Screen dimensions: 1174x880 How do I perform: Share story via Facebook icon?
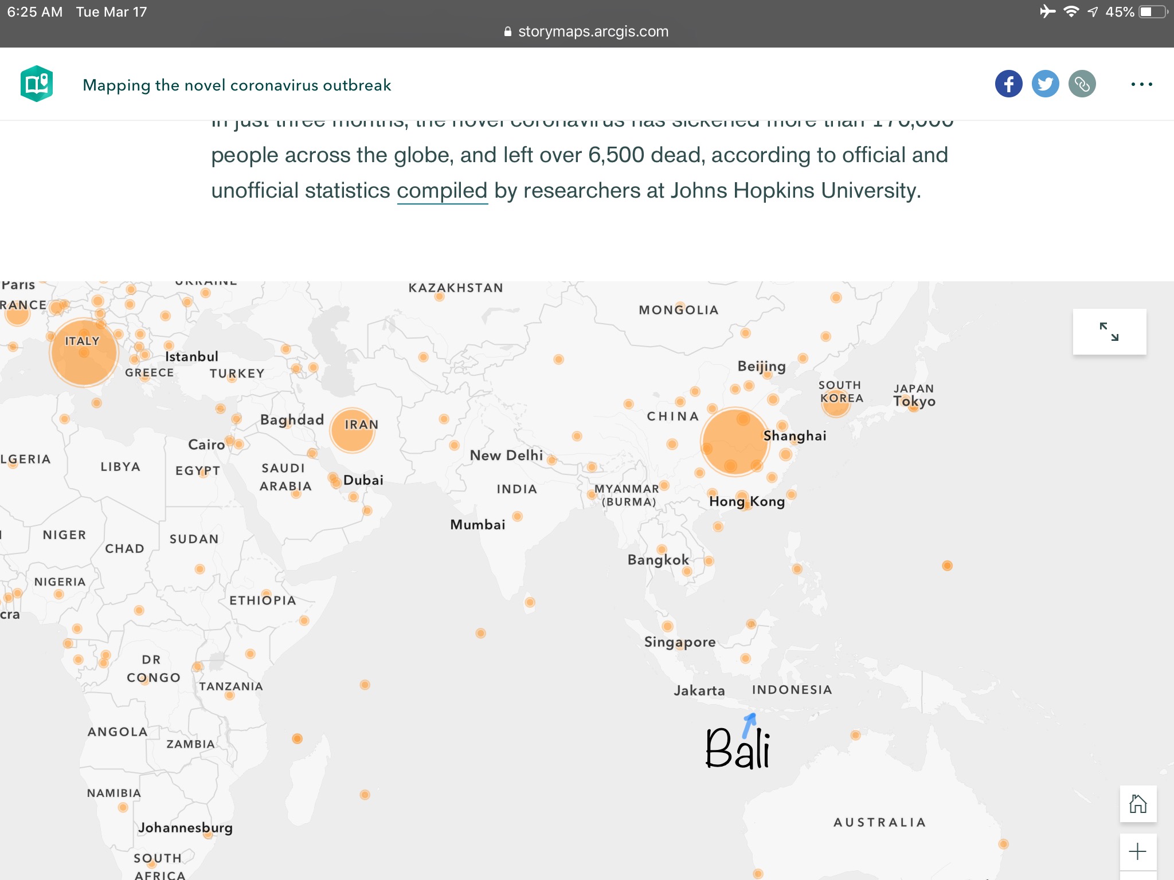click(1008, 84)
